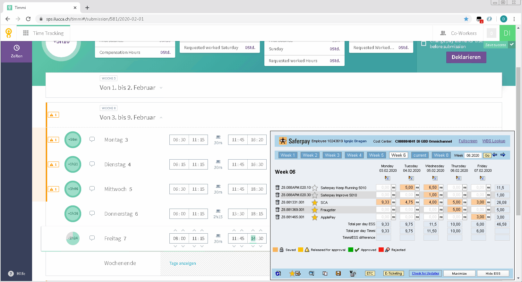The height and width of the screenshot is (282, 522).
Task: Expand Woche 5 Von 1. bis 2. Februar
Action: click(x=161, y=88)
